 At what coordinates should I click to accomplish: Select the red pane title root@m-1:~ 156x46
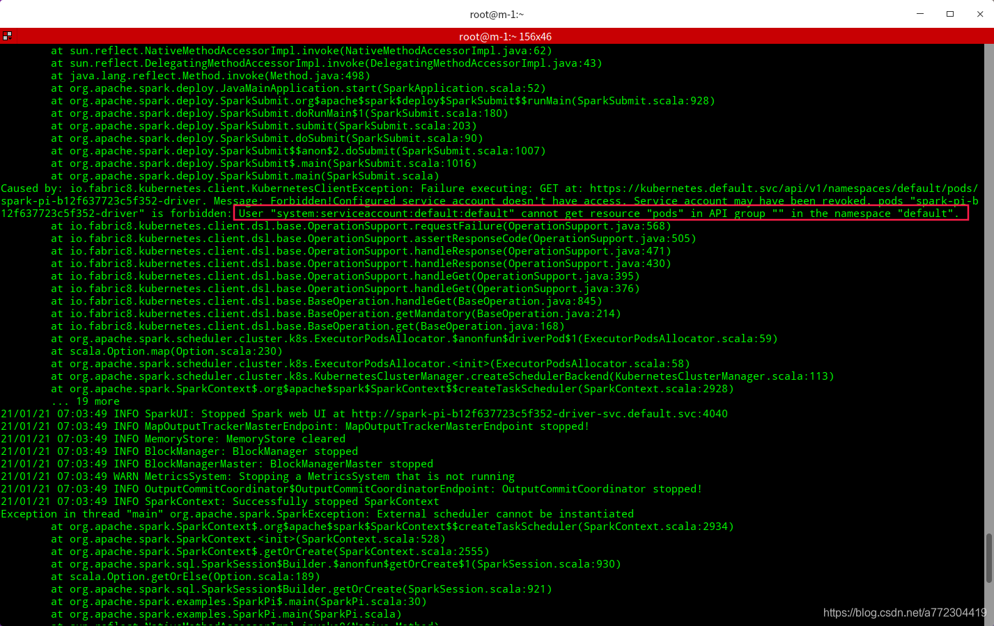coord(505,37)
